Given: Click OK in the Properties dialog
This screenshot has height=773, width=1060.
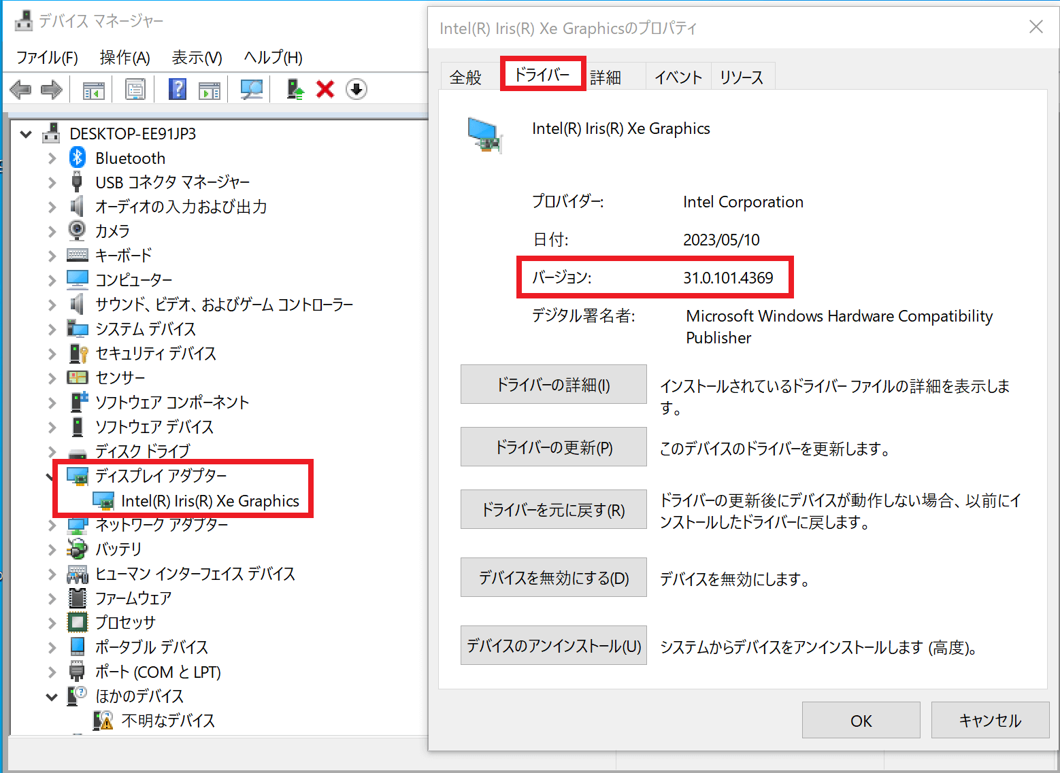Looking at the screenshot, I should pyautogui.click(x=861, y=720).
